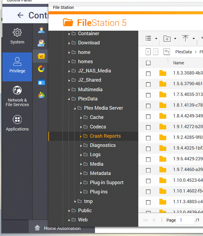Click the File Station window title
The width and height of the screenshot is (203, 236).
point(63,7)
